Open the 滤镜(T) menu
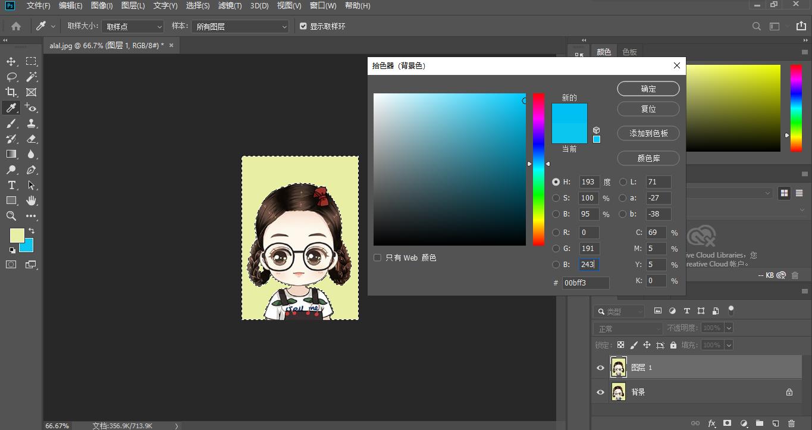This screenshot has height=430, width=812. [x=230, y=5]
